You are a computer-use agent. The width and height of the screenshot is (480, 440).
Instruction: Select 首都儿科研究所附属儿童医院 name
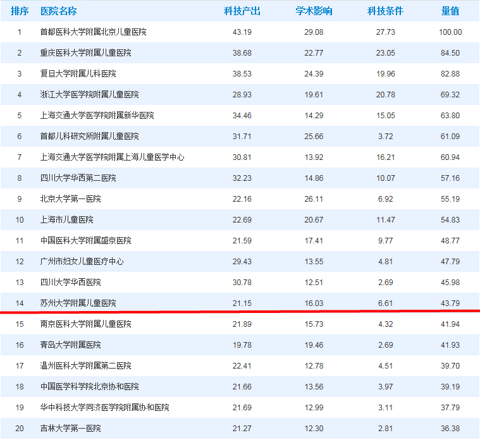point(89,136)
